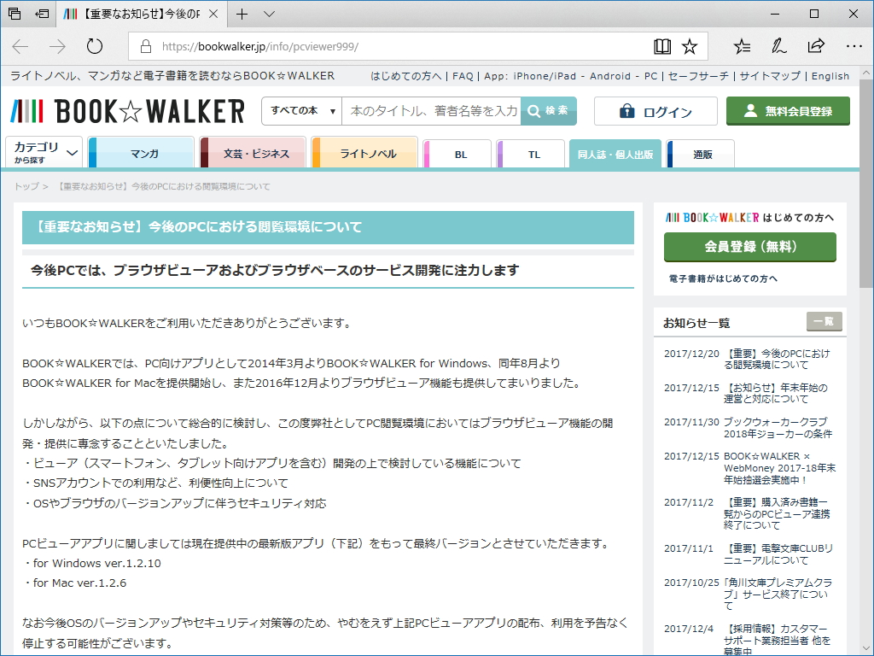874x656 pixels.
Task: Click the セーフサーチ link
Action: [698, 76]
